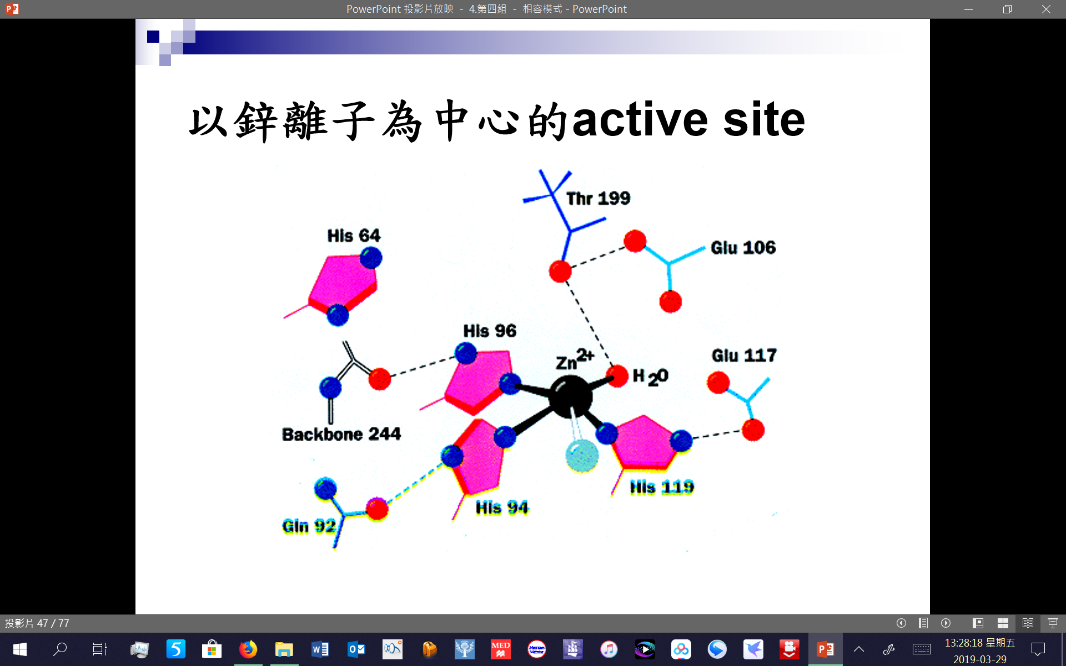Go to previous slide using arrow icon
Image resolution: width=1066 pixels, height=666 pixels.
(x=901, y=623)
